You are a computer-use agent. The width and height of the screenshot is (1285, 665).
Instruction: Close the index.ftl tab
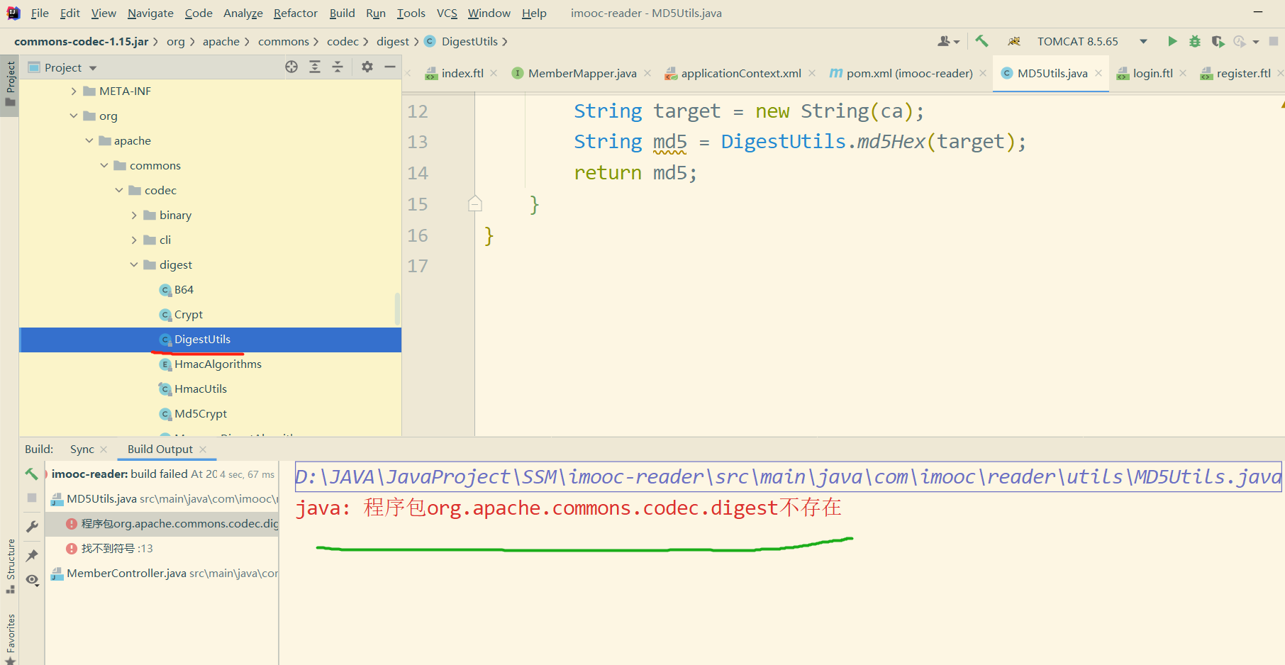(x=494, y=73)
